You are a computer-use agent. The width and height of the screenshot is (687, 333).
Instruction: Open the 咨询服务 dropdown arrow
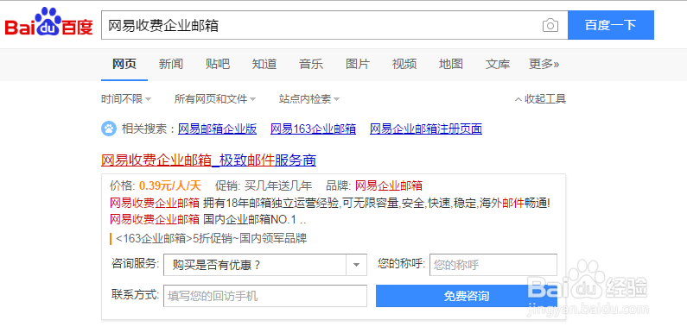coord(357,265)
